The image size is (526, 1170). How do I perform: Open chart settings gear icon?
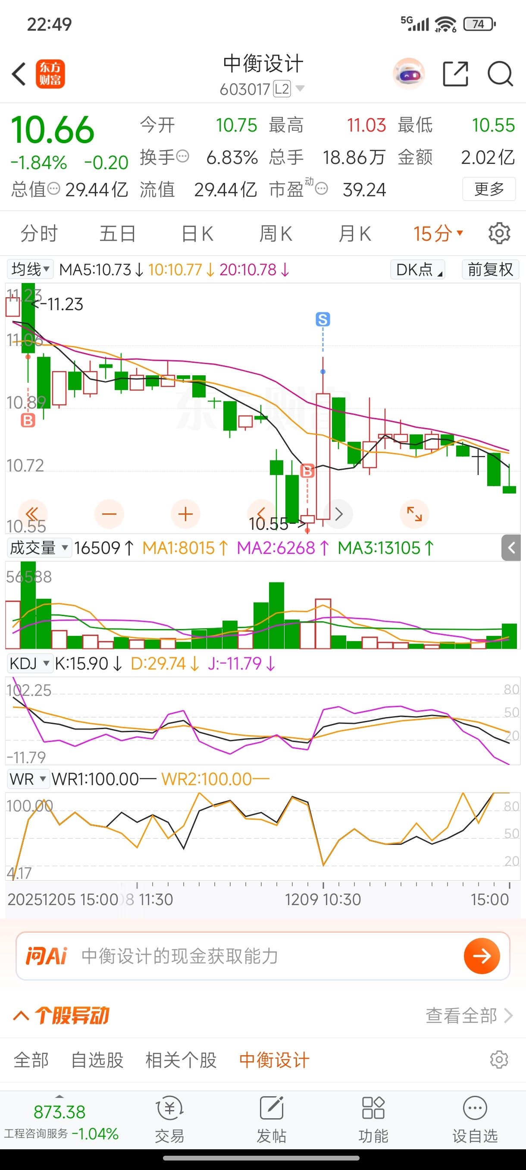(499, 233)
